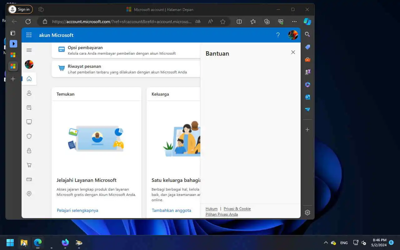400x250 pixels.
Task: Add this page to favorites star
Action: (223, 22)
